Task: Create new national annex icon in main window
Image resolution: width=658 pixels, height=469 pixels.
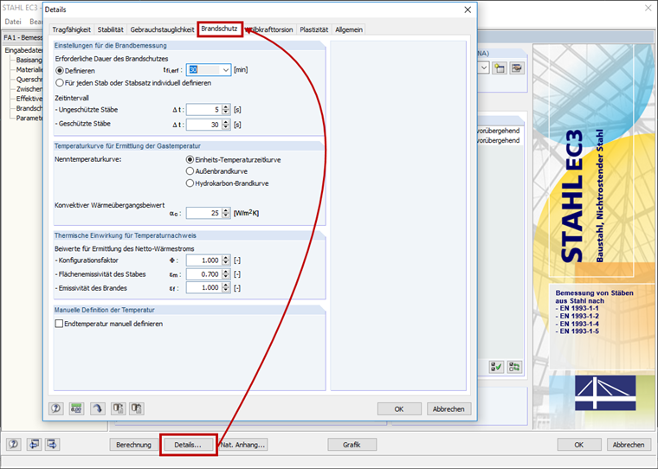Action: [x=500, y=68]
